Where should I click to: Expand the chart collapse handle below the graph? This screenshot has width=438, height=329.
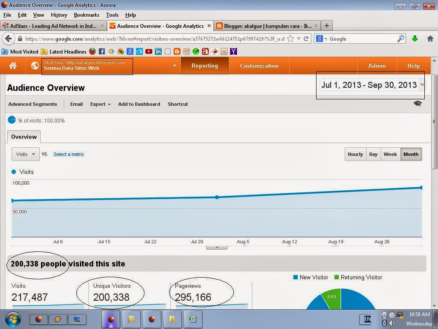coord(217,248)
